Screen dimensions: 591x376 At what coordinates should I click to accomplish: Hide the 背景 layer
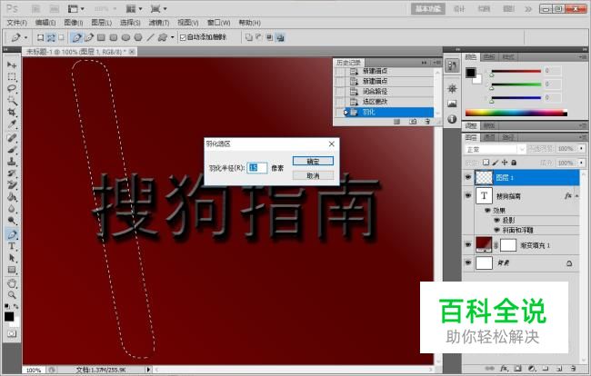[x=468, y=262]
